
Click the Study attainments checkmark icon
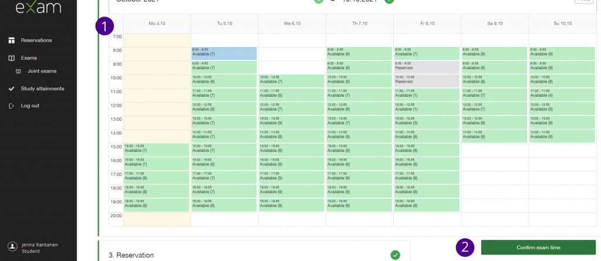click(x=11, y=89)
